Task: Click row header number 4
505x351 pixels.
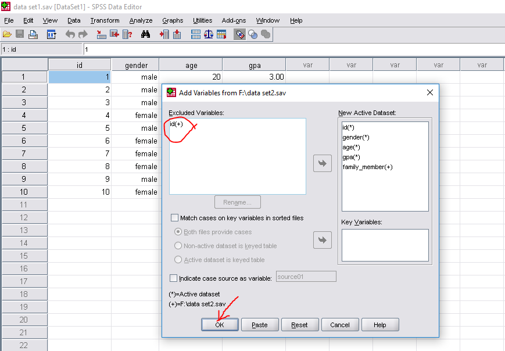Action: tap(24, 115)
